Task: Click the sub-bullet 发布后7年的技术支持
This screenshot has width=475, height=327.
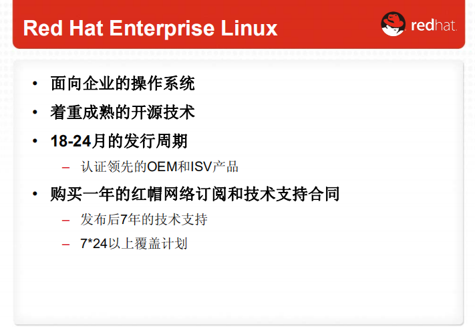Action: 144,219
